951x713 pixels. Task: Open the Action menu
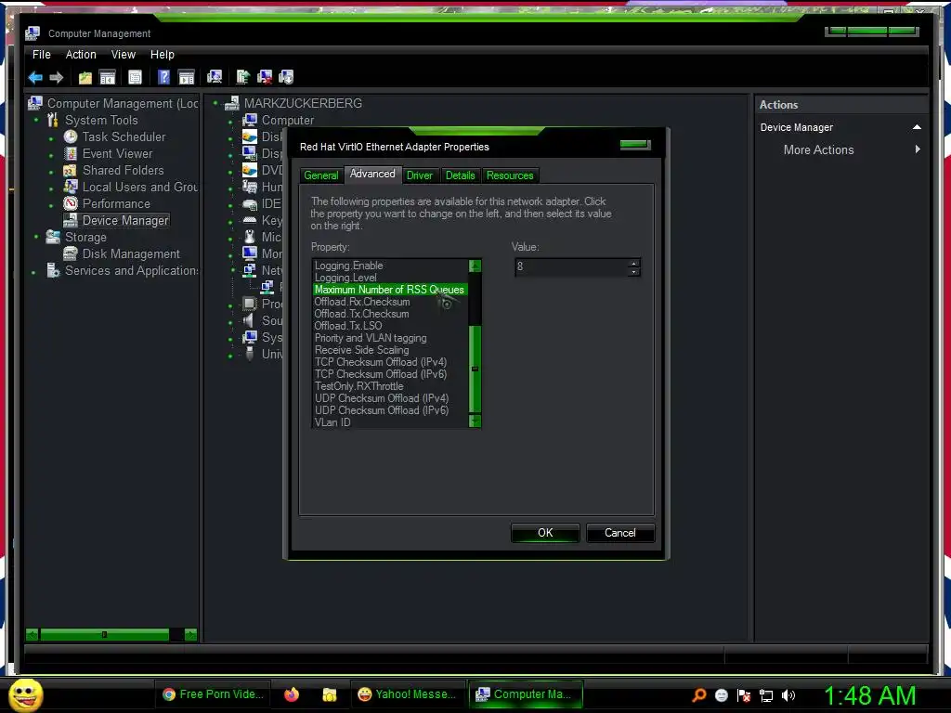[x=81, y=55]
